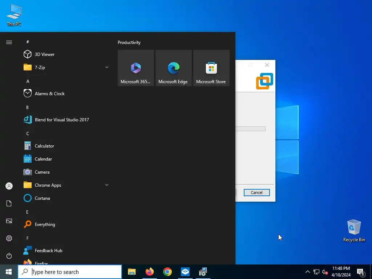372x279 pixels.
Task: Expand the Chrome Apps folder chevron
Action: (107, 185)
